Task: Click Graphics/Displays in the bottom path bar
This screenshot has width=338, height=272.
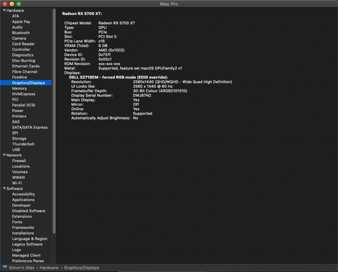Action: coord(81,268)
